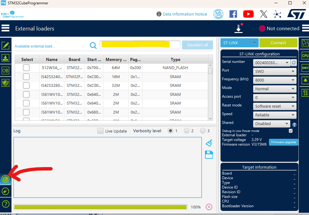Toggle Debug in Low Power mode checkbox

point(290,131)
